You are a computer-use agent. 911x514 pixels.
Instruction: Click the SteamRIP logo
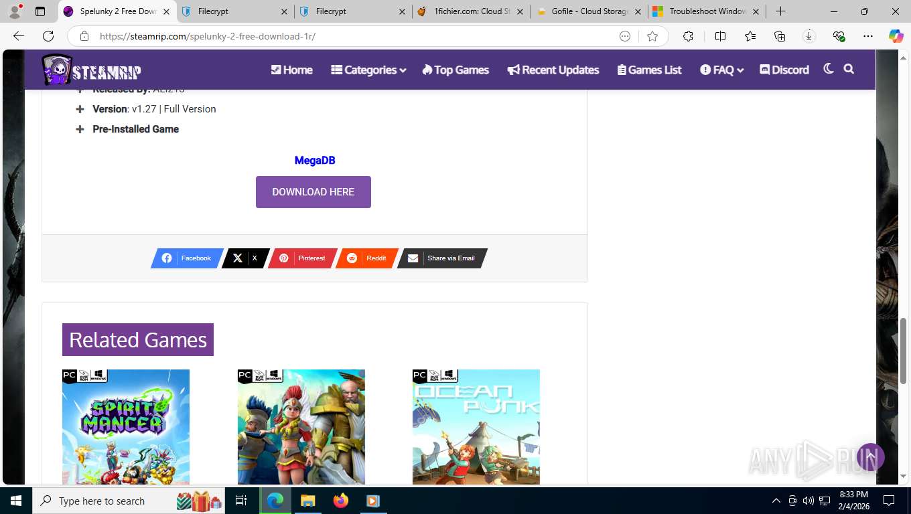pos(91,70)
